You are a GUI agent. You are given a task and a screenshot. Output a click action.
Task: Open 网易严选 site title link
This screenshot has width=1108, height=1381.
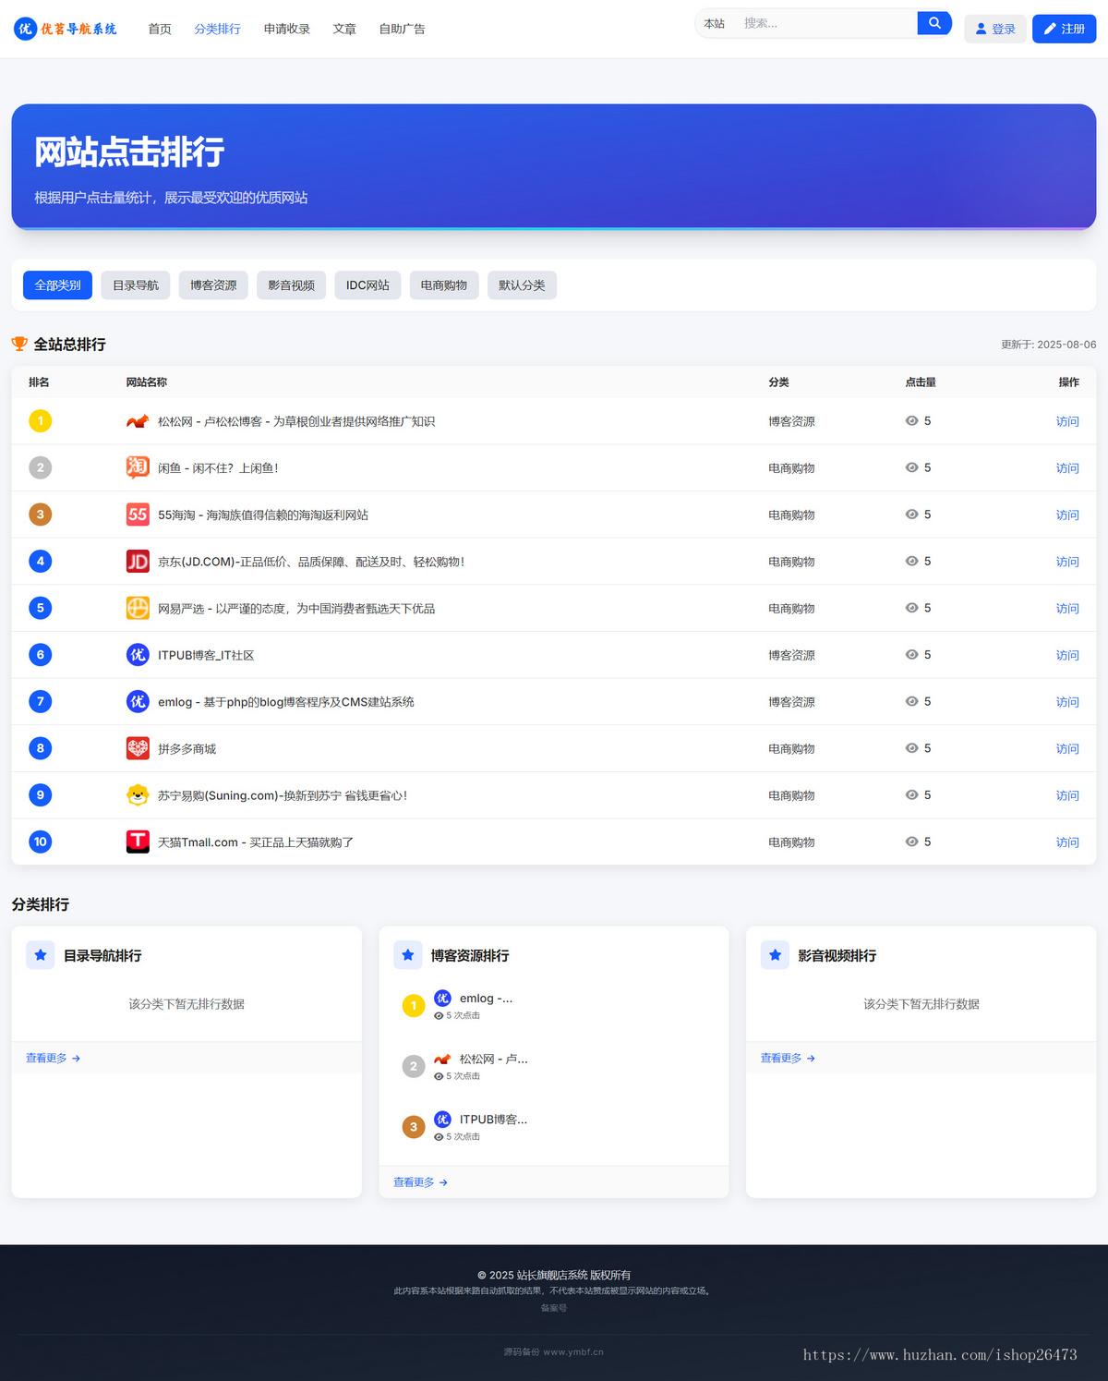click(x=296, y=609)
